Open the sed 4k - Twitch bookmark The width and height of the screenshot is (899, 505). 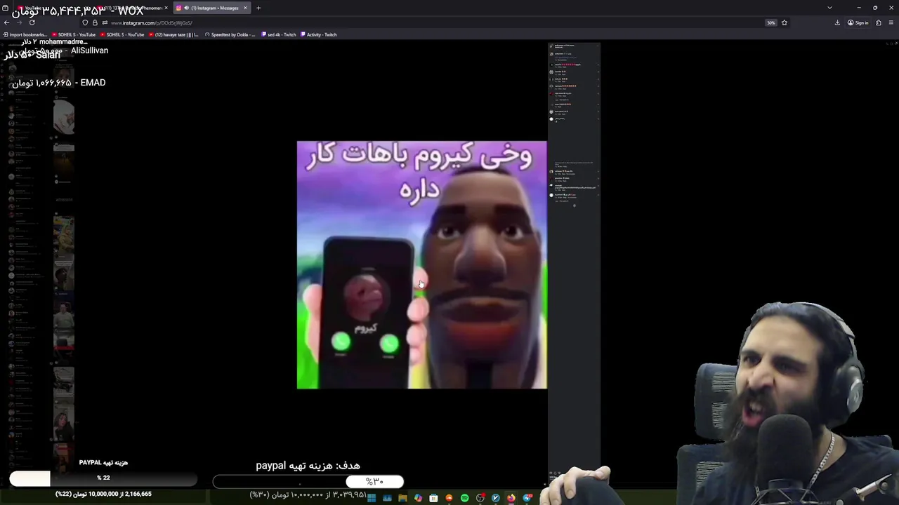pyautogui.click(x=279, y=34)
